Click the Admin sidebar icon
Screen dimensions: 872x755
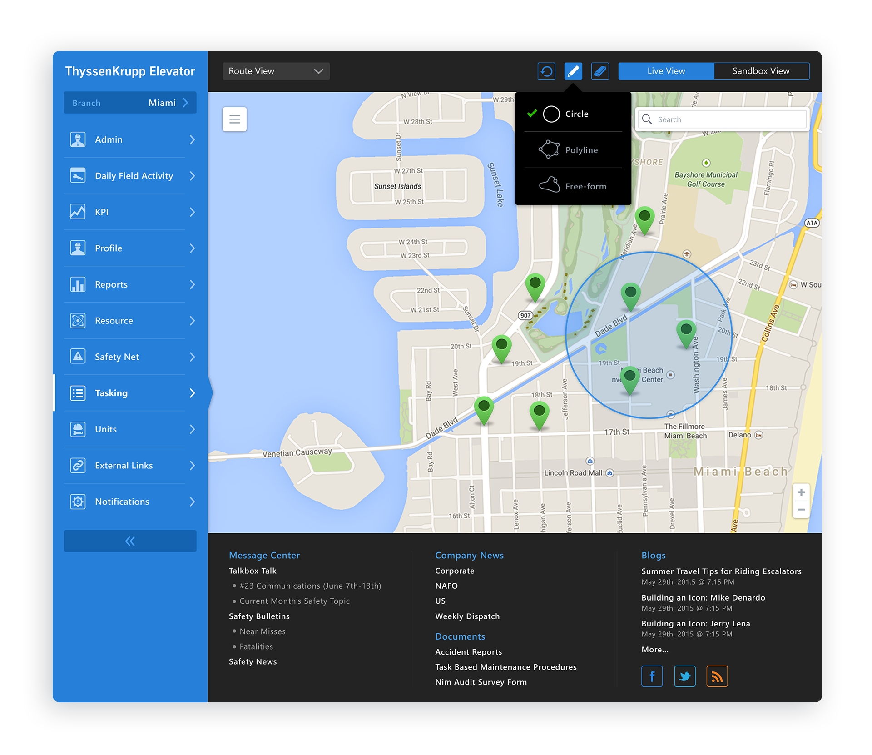pyautogui.click(x=78, y=139)
